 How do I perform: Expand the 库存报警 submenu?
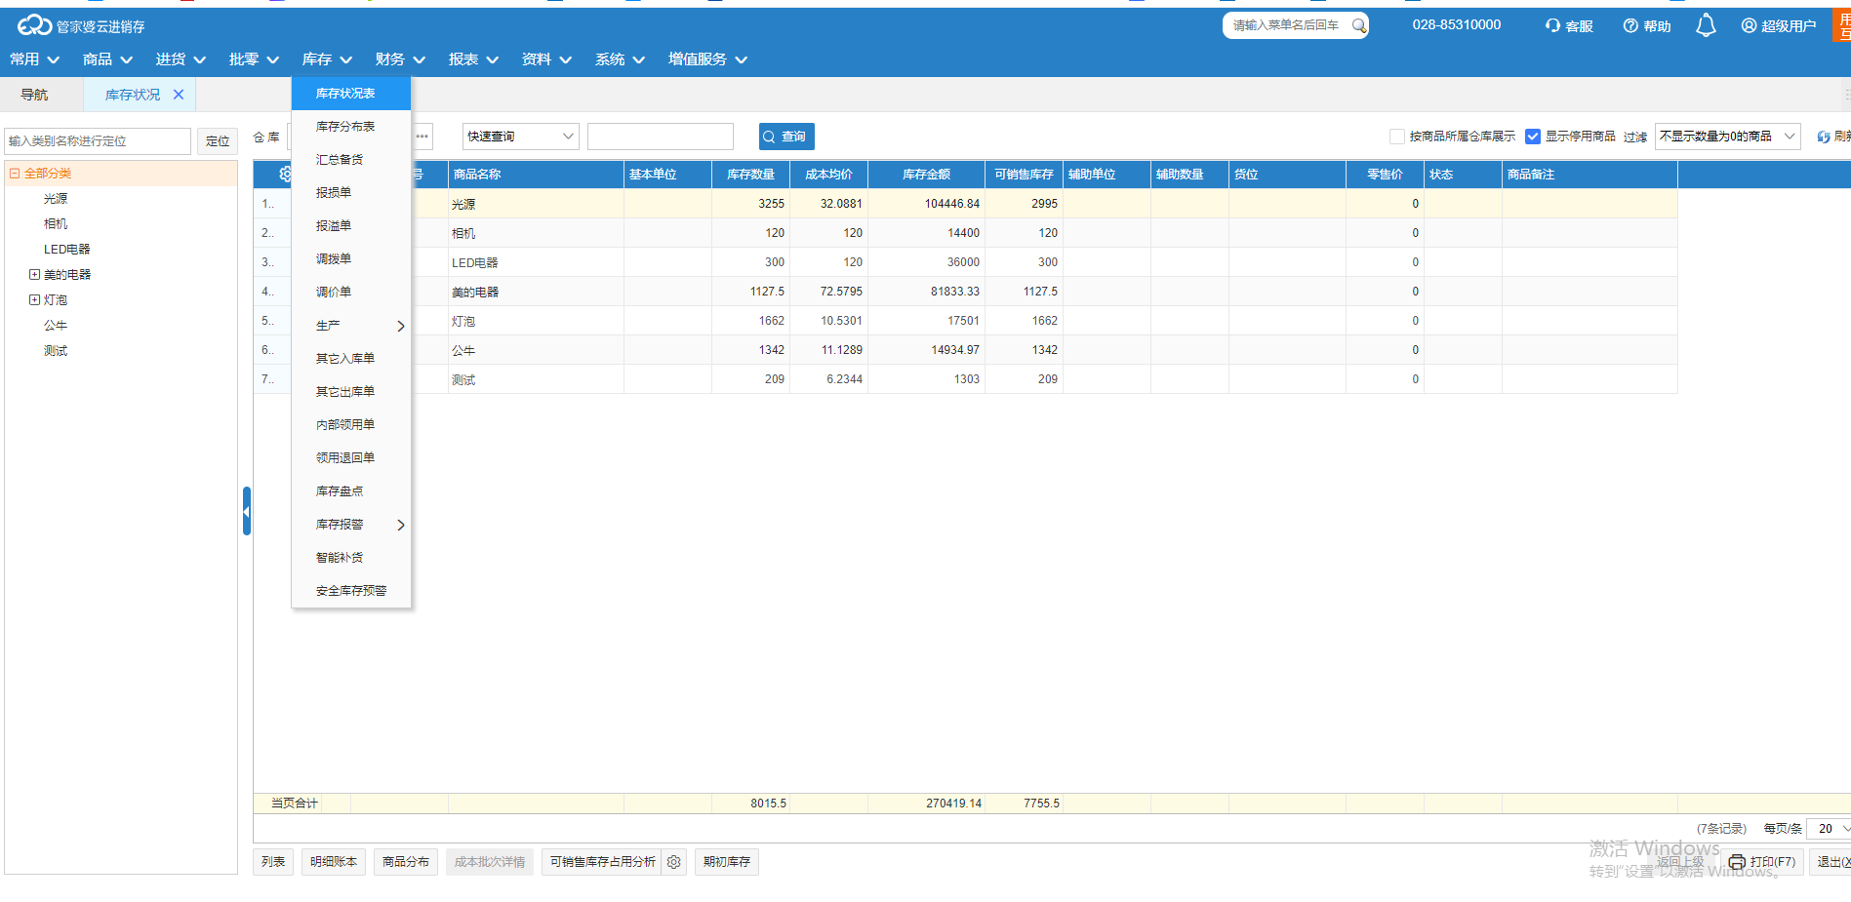(351, 525)
